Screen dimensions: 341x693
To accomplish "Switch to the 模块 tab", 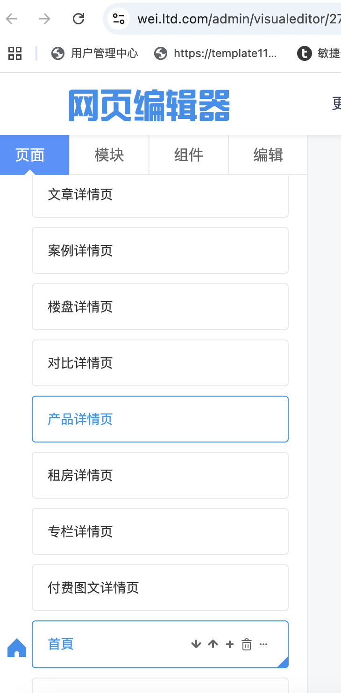I will click(x=109, y=155).
